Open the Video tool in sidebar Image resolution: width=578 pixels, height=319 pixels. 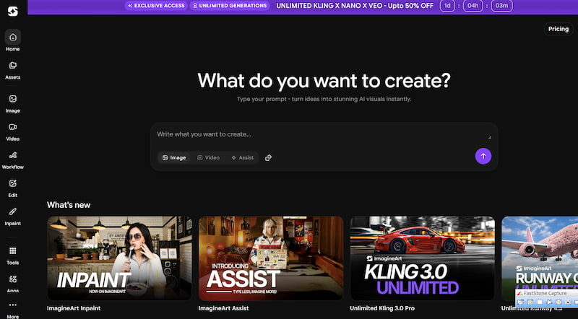tap(12, 128)
